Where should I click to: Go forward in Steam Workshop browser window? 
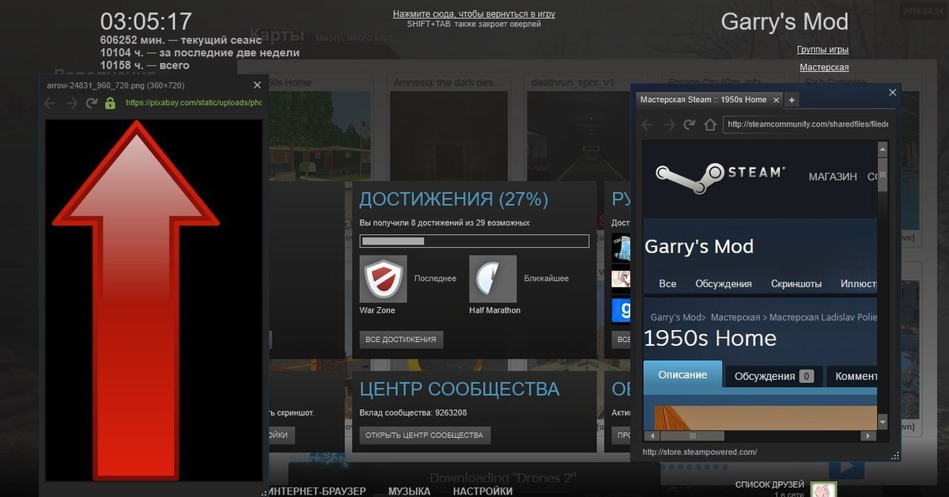[669, 124]
